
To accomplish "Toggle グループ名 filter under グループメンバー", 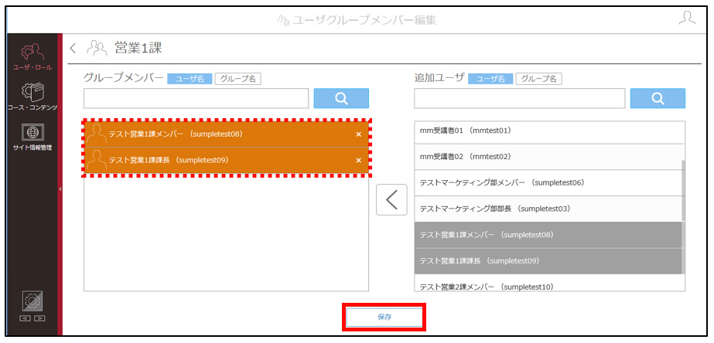I will click(x=237, y=79).
